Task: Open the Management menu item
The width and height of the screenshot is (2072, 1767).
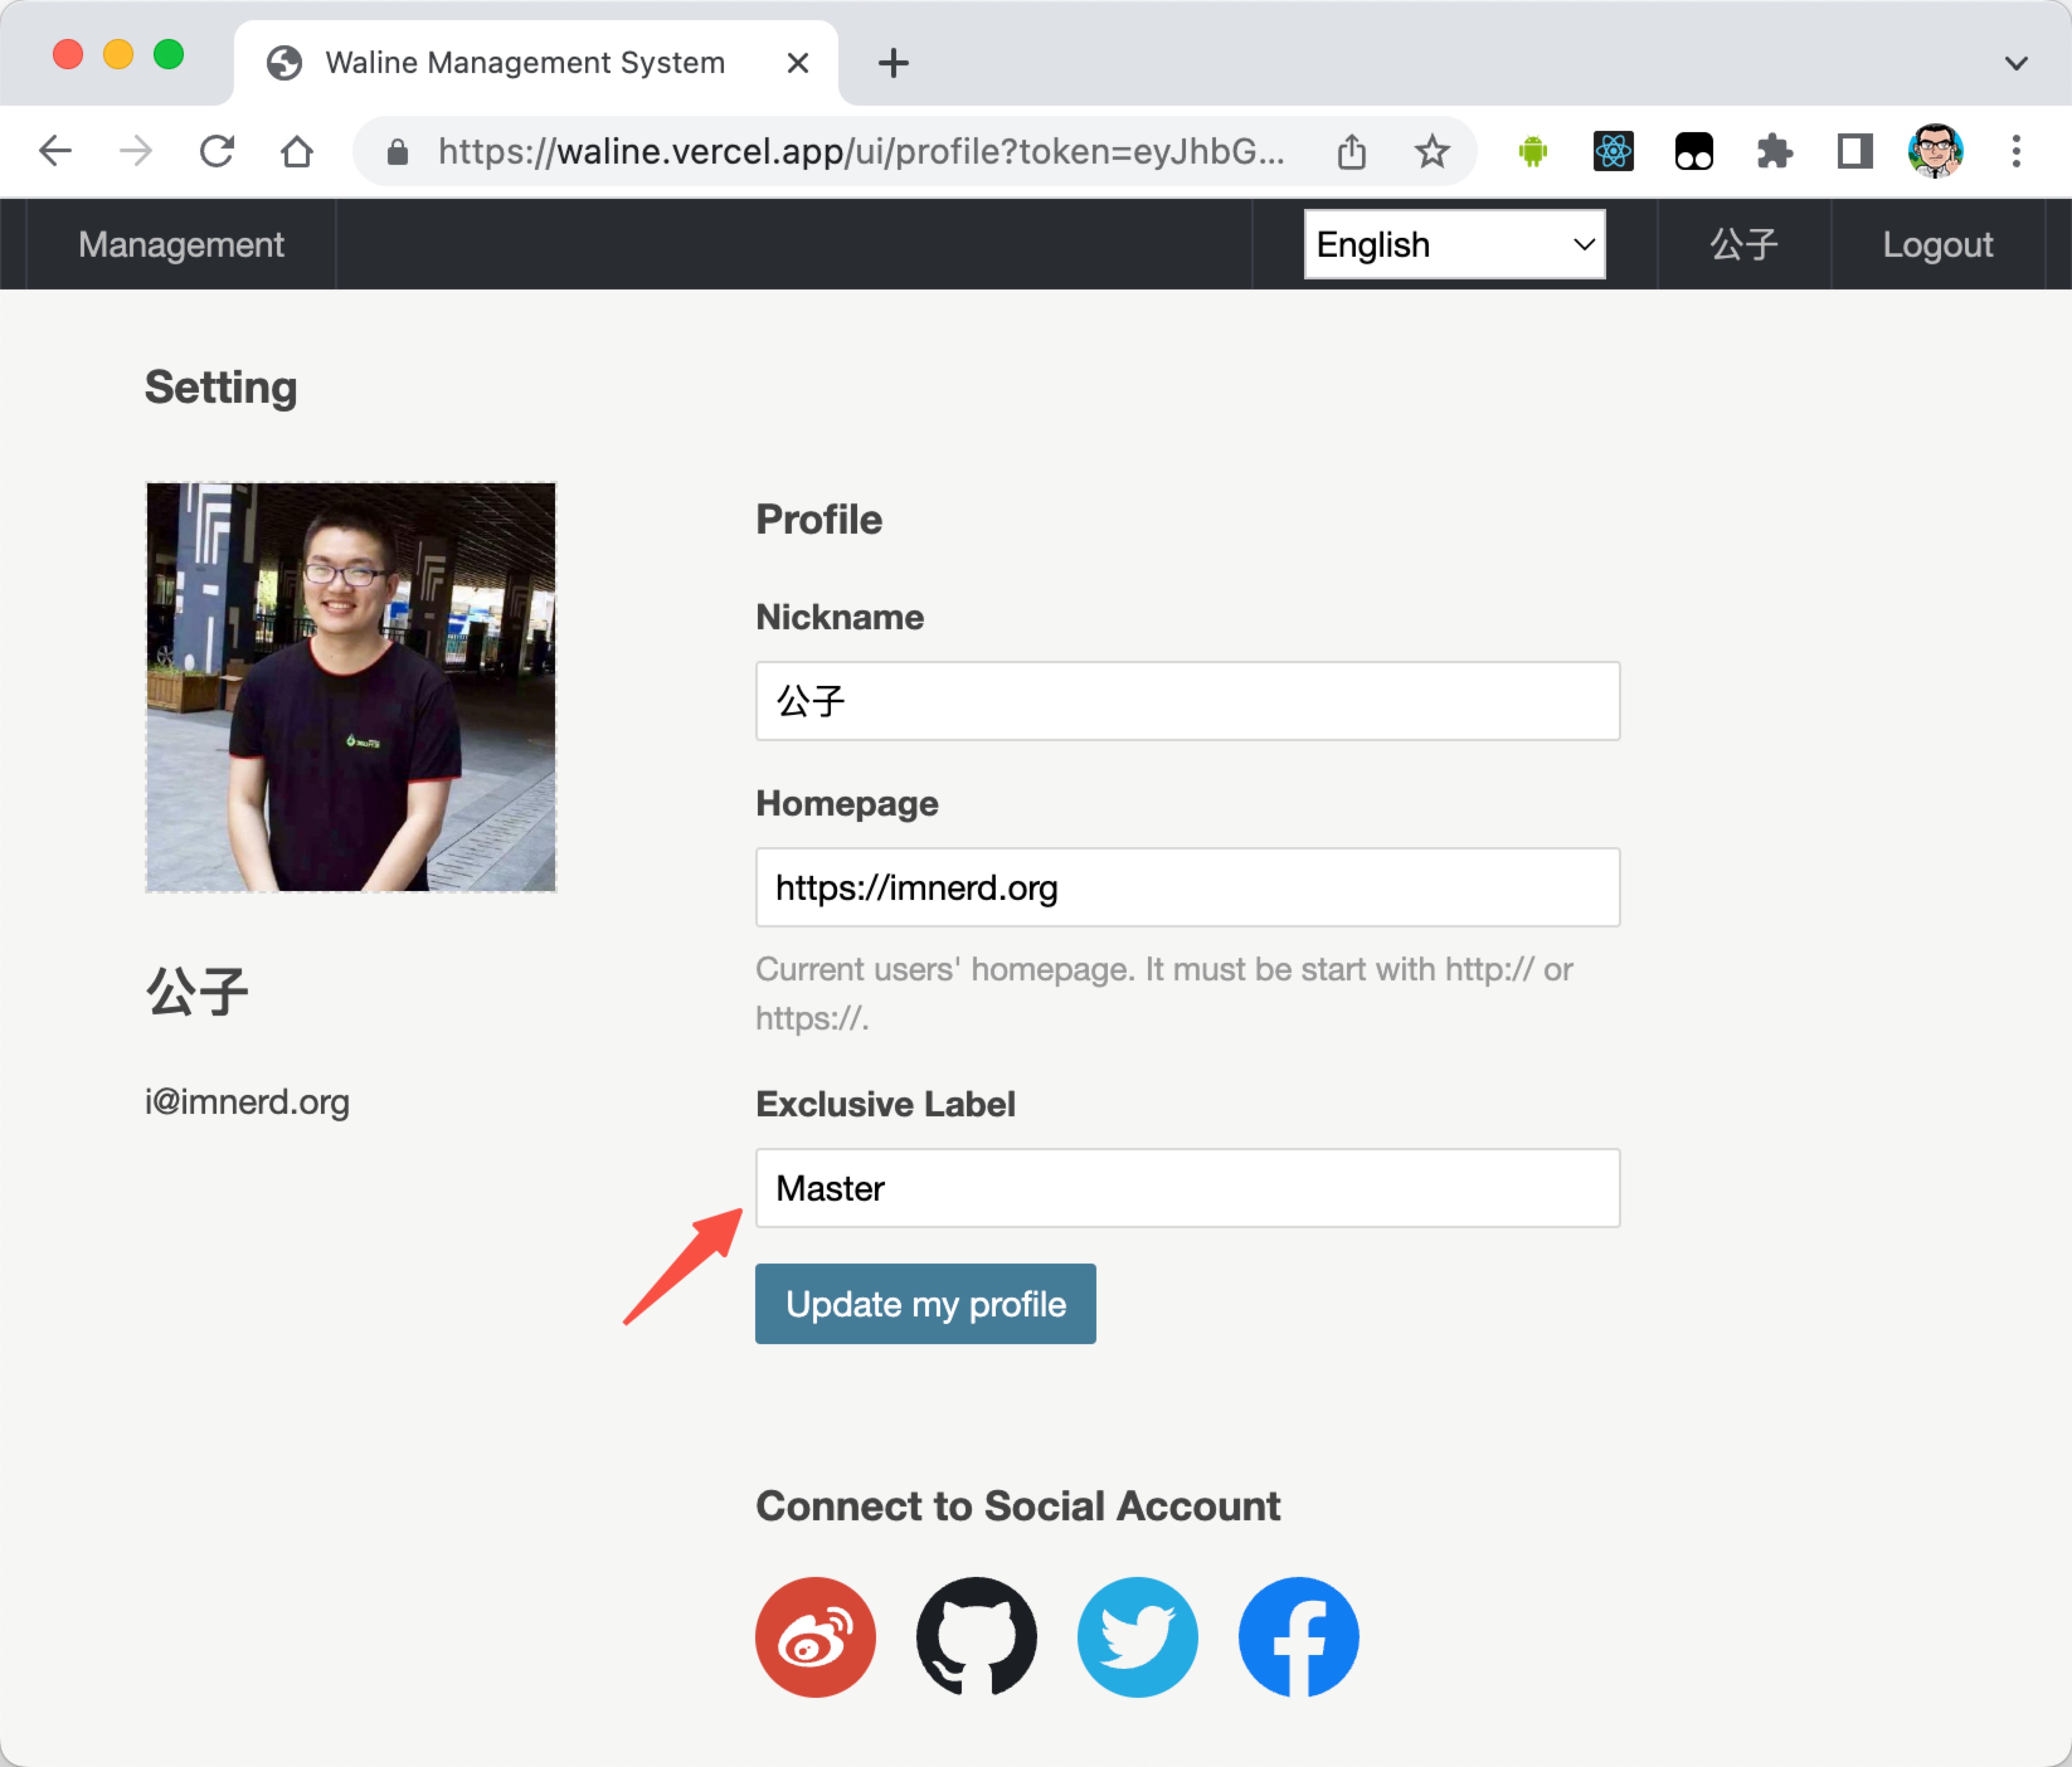Action: point(181,244)
